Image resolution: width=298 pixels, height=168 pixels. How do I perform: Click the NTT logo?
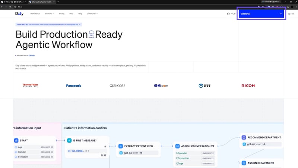point(205,86)
